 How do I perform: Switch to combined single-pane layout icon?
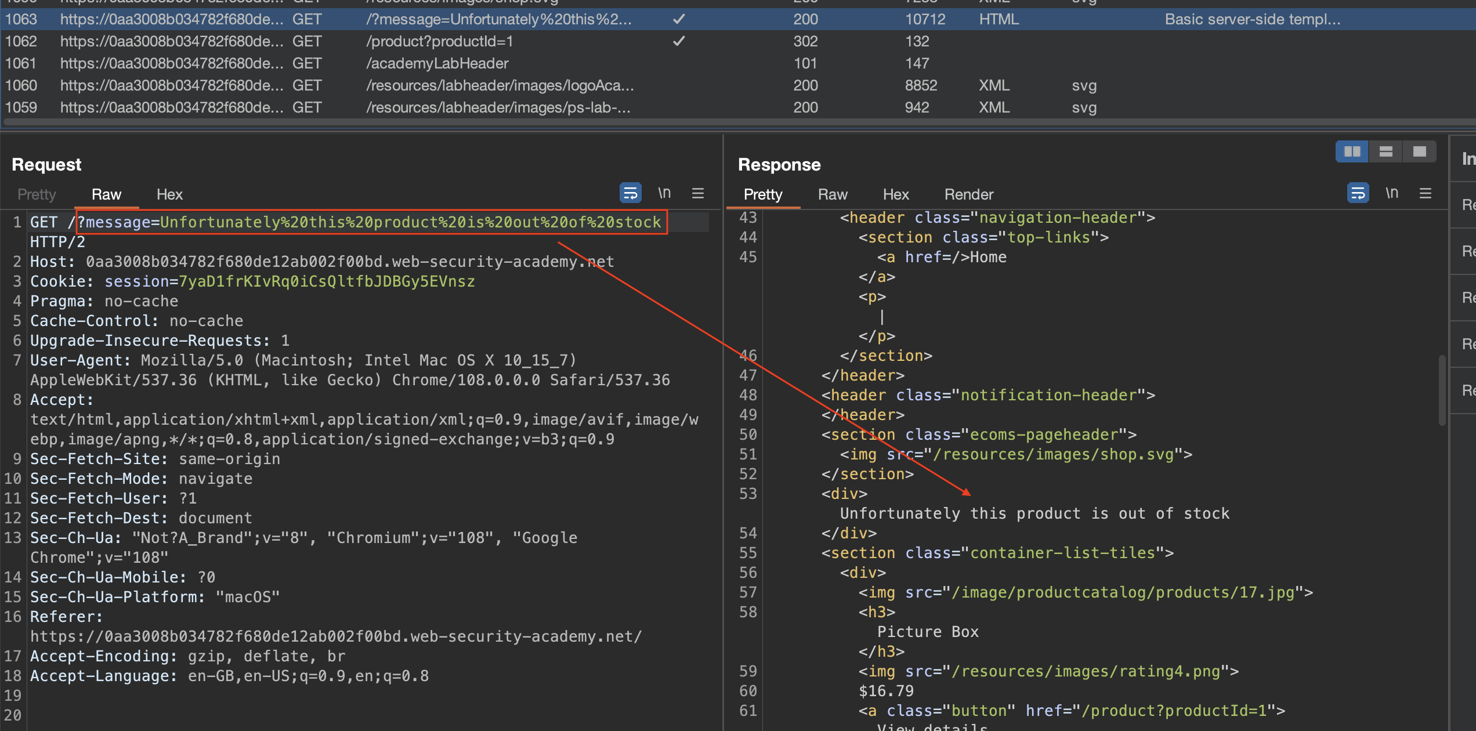click(x=1419, y=151)
